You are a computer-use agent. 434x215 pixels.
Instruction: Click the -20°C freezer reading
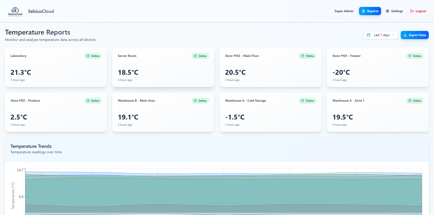pyautogui.click(x=341, y=72)
